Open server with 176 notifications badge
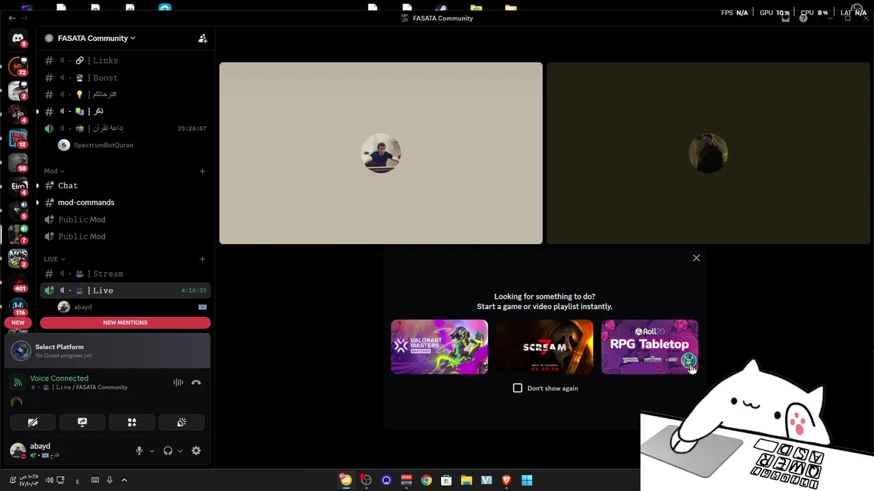The width and height of the screenshot is (874, 491). (x=18, y=306)
